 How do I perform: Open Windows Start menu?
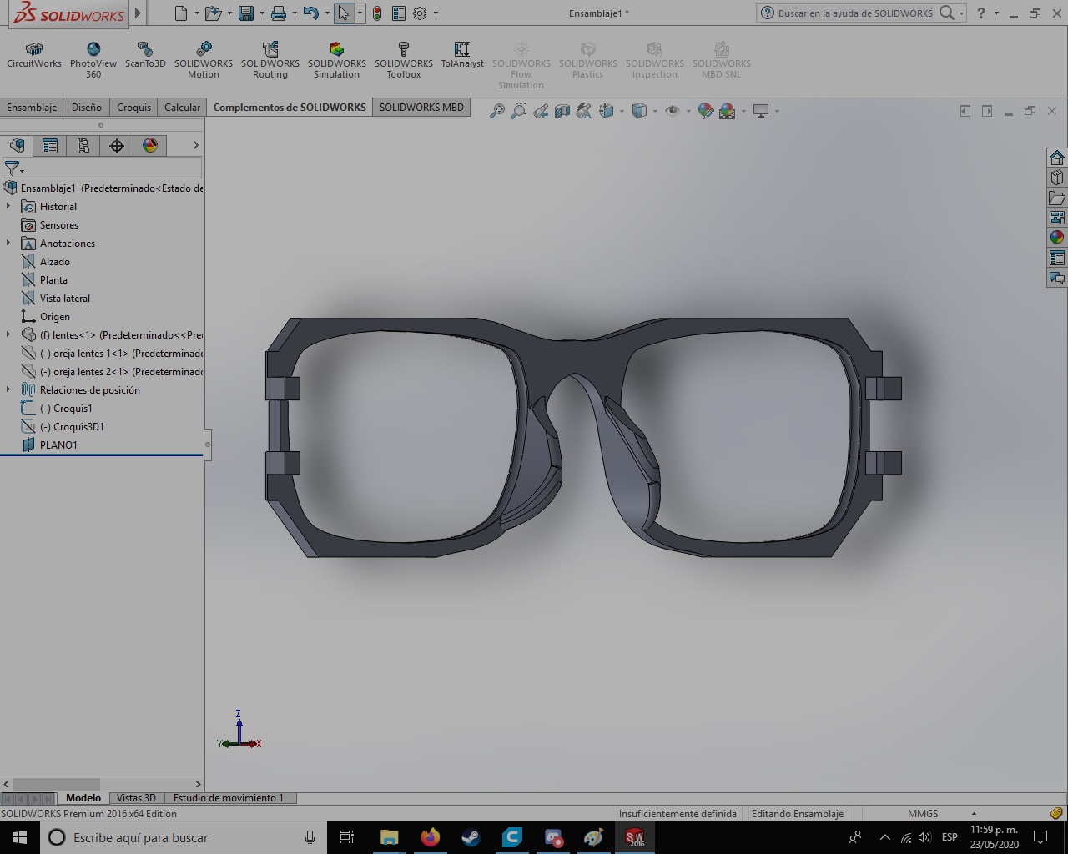(20, 837)
